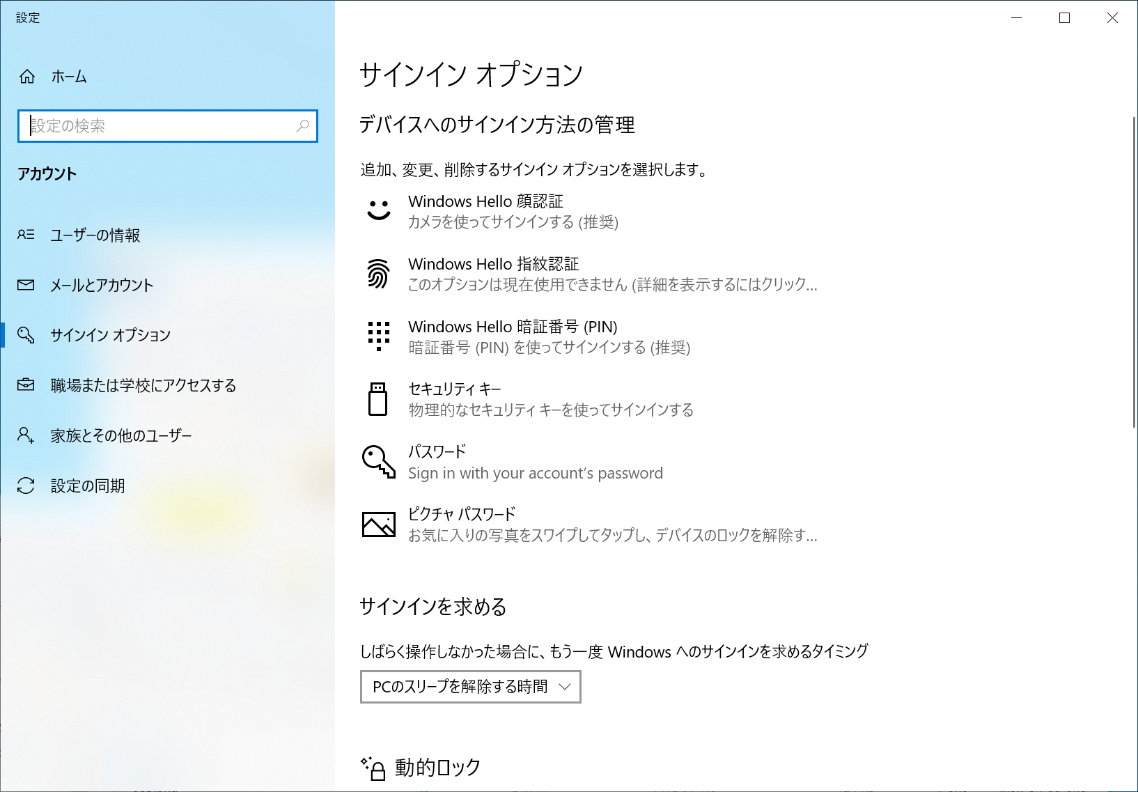The height and width of the screenshot is (792, 1138).
Task: Expand the ピクチャ パスワード option
Action: pos(589,525)
